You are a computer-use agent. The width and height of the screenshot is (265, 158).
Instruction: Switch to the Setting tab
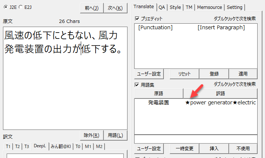pos(234,7)
